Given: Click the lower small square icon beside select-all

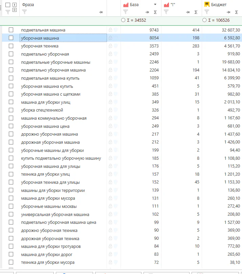Looking at the screenshot, I should click(15, 10).
